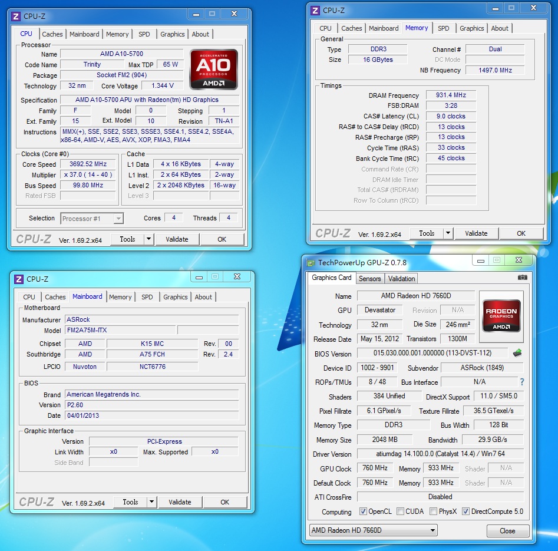Click the Southbridge model A75 FCH
The width and height of the screenshot is (558, 551).
click(152, 354)
